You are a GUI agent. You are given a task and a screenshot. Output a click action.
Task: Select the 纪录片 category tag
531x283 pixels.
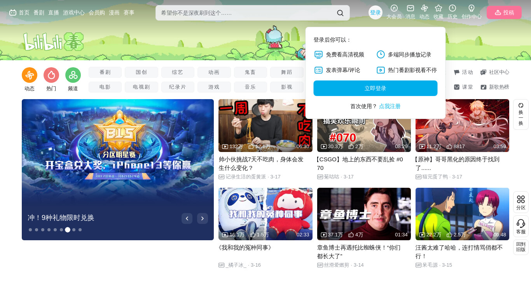pos(178,87)
